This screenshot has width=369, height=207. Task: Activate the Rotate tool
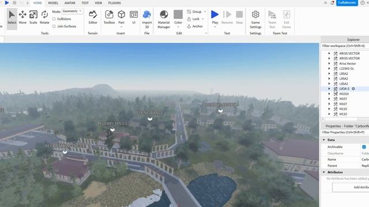click(44, 18)
